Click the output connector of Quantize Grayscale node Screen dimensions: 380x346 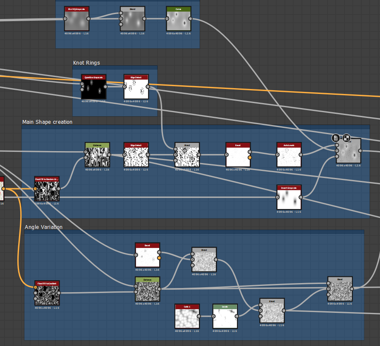(105, 86)
